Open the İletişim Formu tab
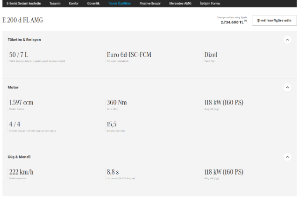 (x=210, y=3)
